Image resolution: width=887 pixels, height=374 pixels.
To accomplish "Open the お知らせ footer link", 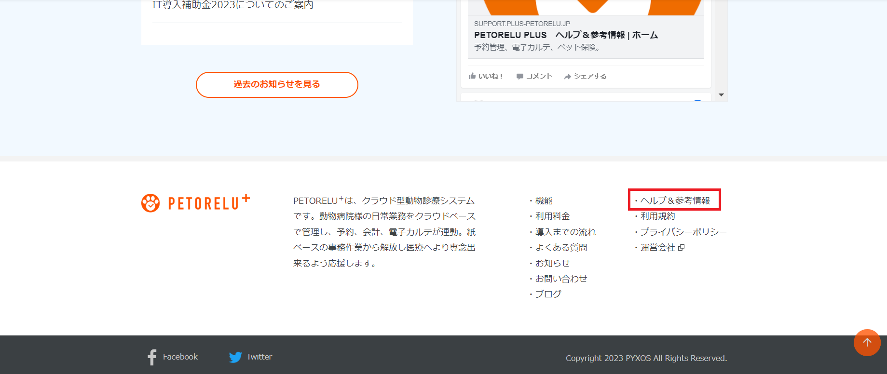I will [x=552, y=263].
